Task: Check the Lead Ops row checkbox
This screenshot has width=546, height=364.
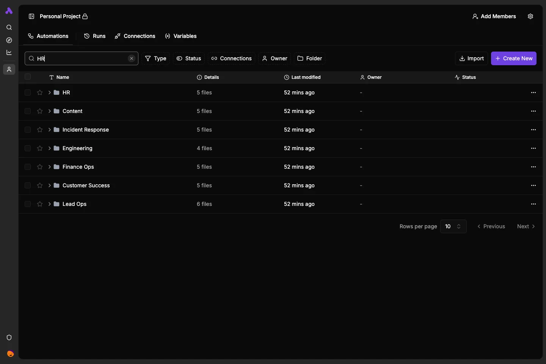Action: (x=28, y=204)
